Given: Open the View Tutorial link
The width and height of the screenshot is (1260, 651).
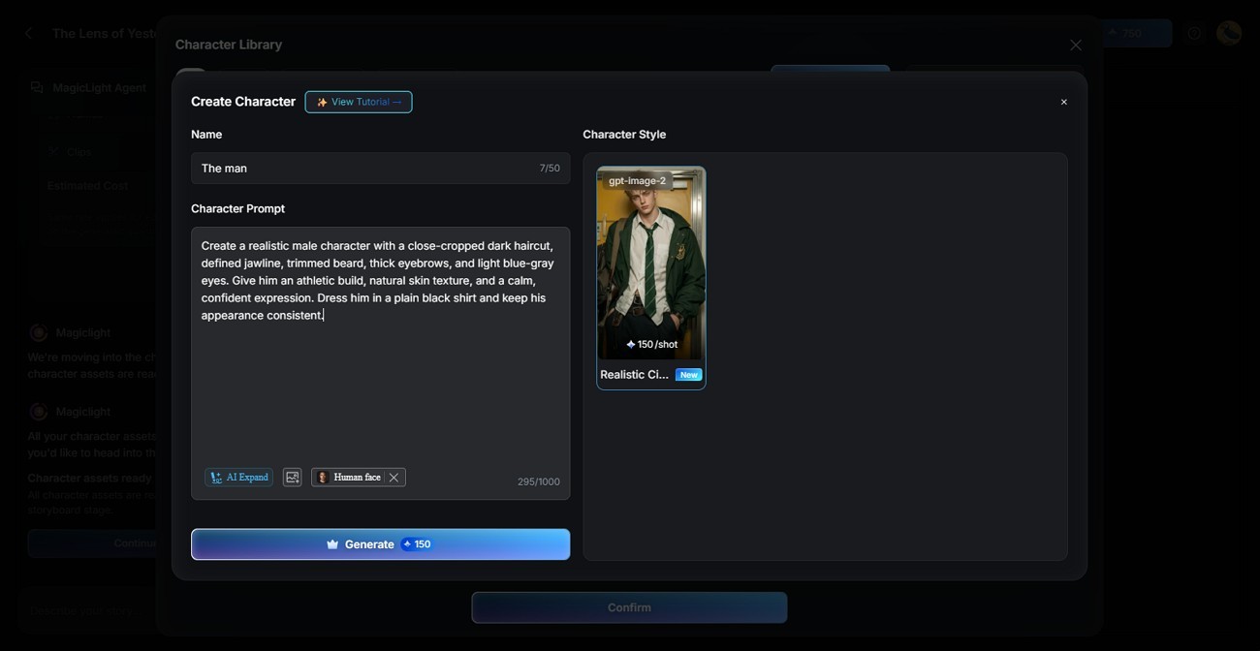Looking at the screenshot, I should tap(359, 102).
